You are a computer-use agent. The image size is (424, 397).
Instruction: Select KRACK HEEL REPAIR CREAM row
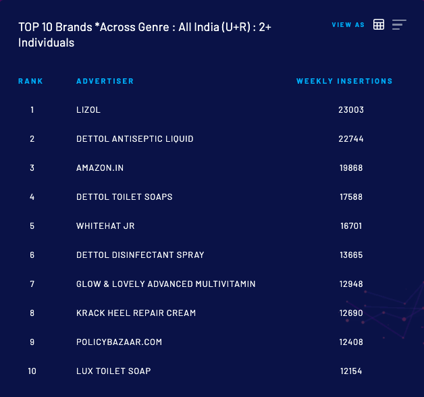point(136,313)
